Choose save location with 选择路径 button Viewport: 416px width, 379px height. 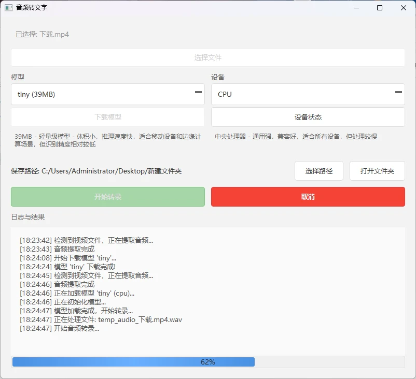(318, 171)
